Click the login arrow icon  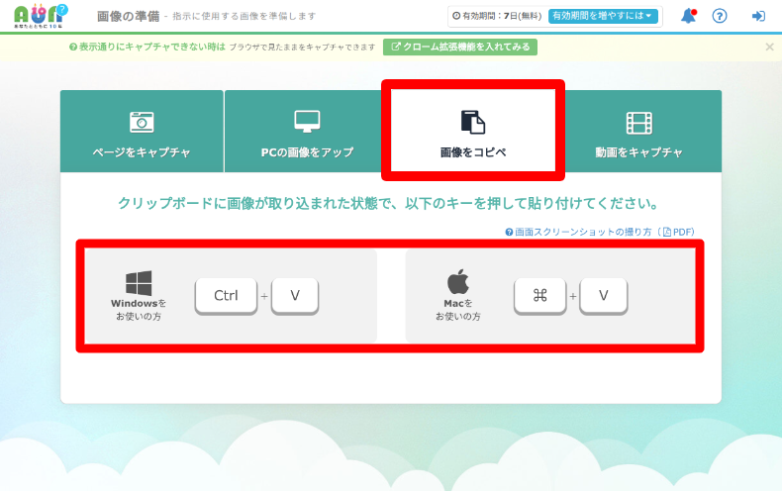point(758,16)
